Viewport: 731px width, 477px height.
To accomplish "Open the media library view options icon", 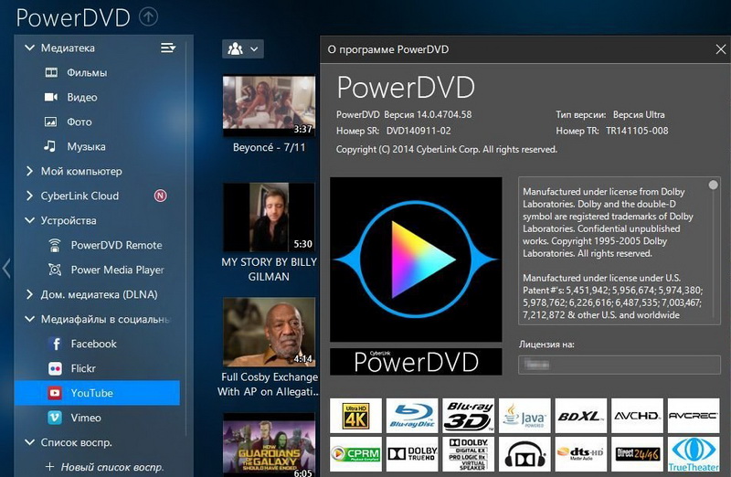I will click(x=168, y=48).
